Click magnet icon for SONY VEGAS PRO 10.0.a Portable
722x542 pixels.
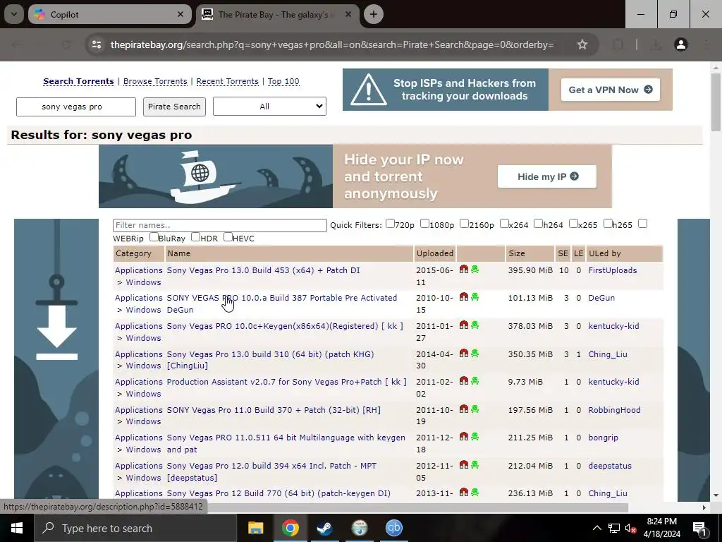click(x=464, y=297)
